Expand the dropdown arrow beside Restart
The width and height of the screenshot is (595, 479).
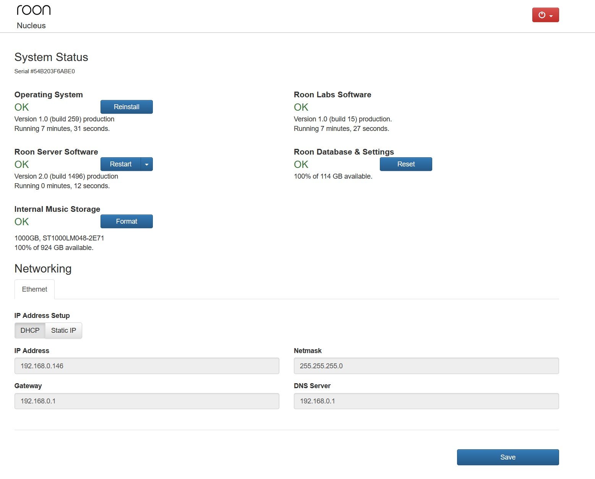(x=147, y=164)
